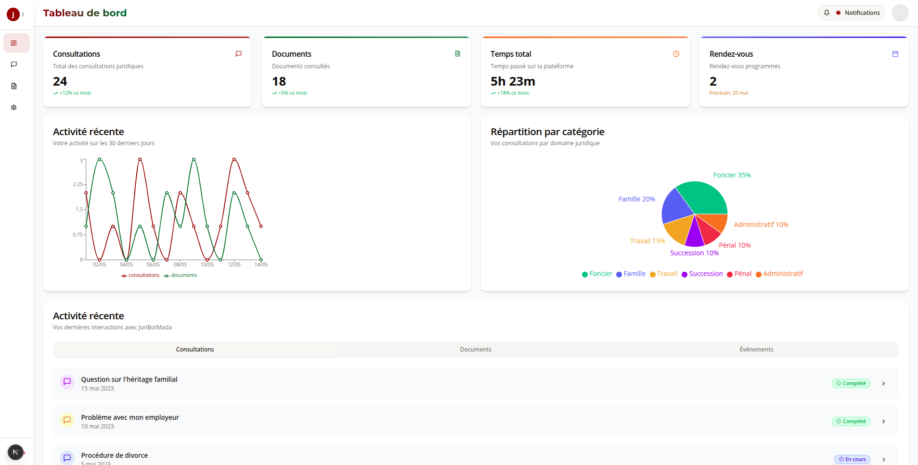Click Complété badge for Problème avec employeur
This screenshot has height=465, width=918.
851,422
